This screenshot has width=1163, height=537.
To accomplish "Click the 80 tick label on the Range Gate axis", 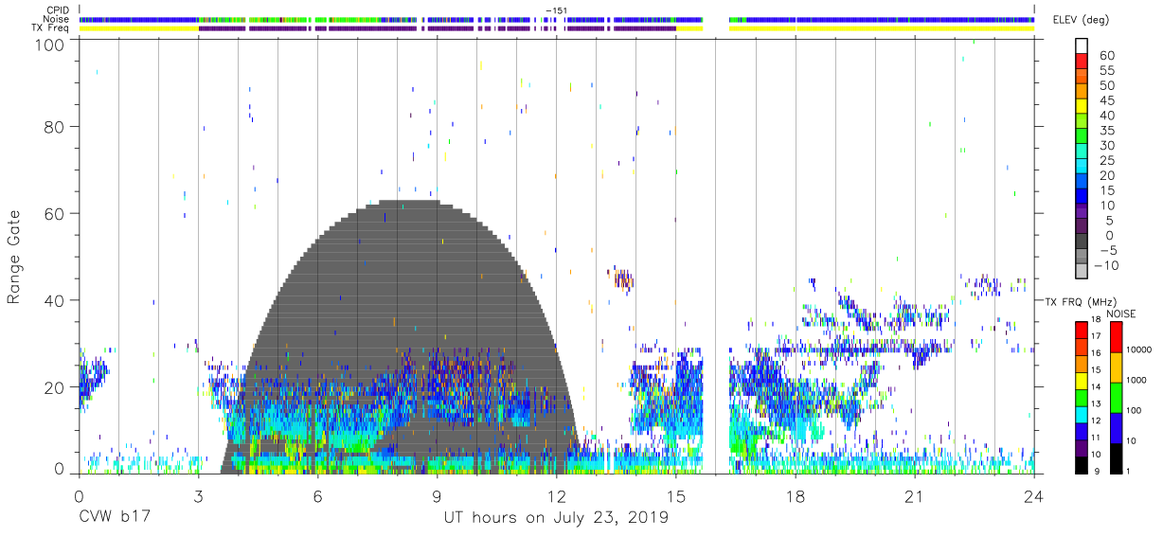I will coord(55,126).
